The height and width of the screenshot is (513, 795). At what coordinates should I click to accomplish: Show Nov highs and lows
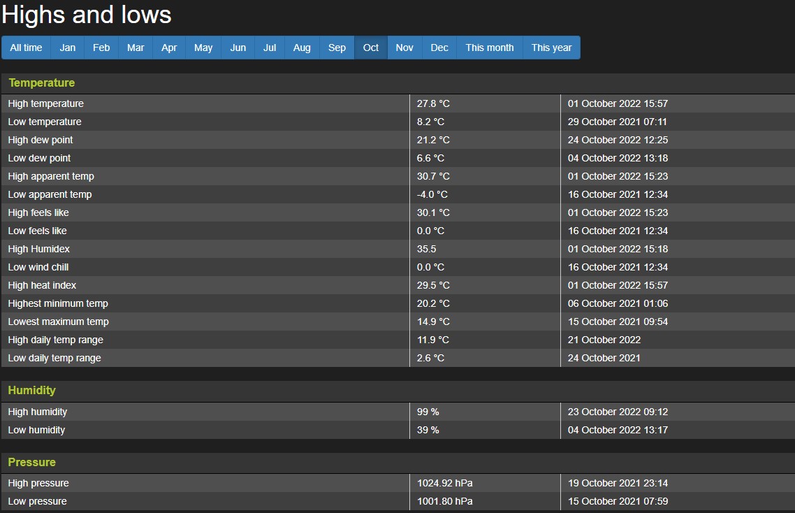(x=404, y=48)
